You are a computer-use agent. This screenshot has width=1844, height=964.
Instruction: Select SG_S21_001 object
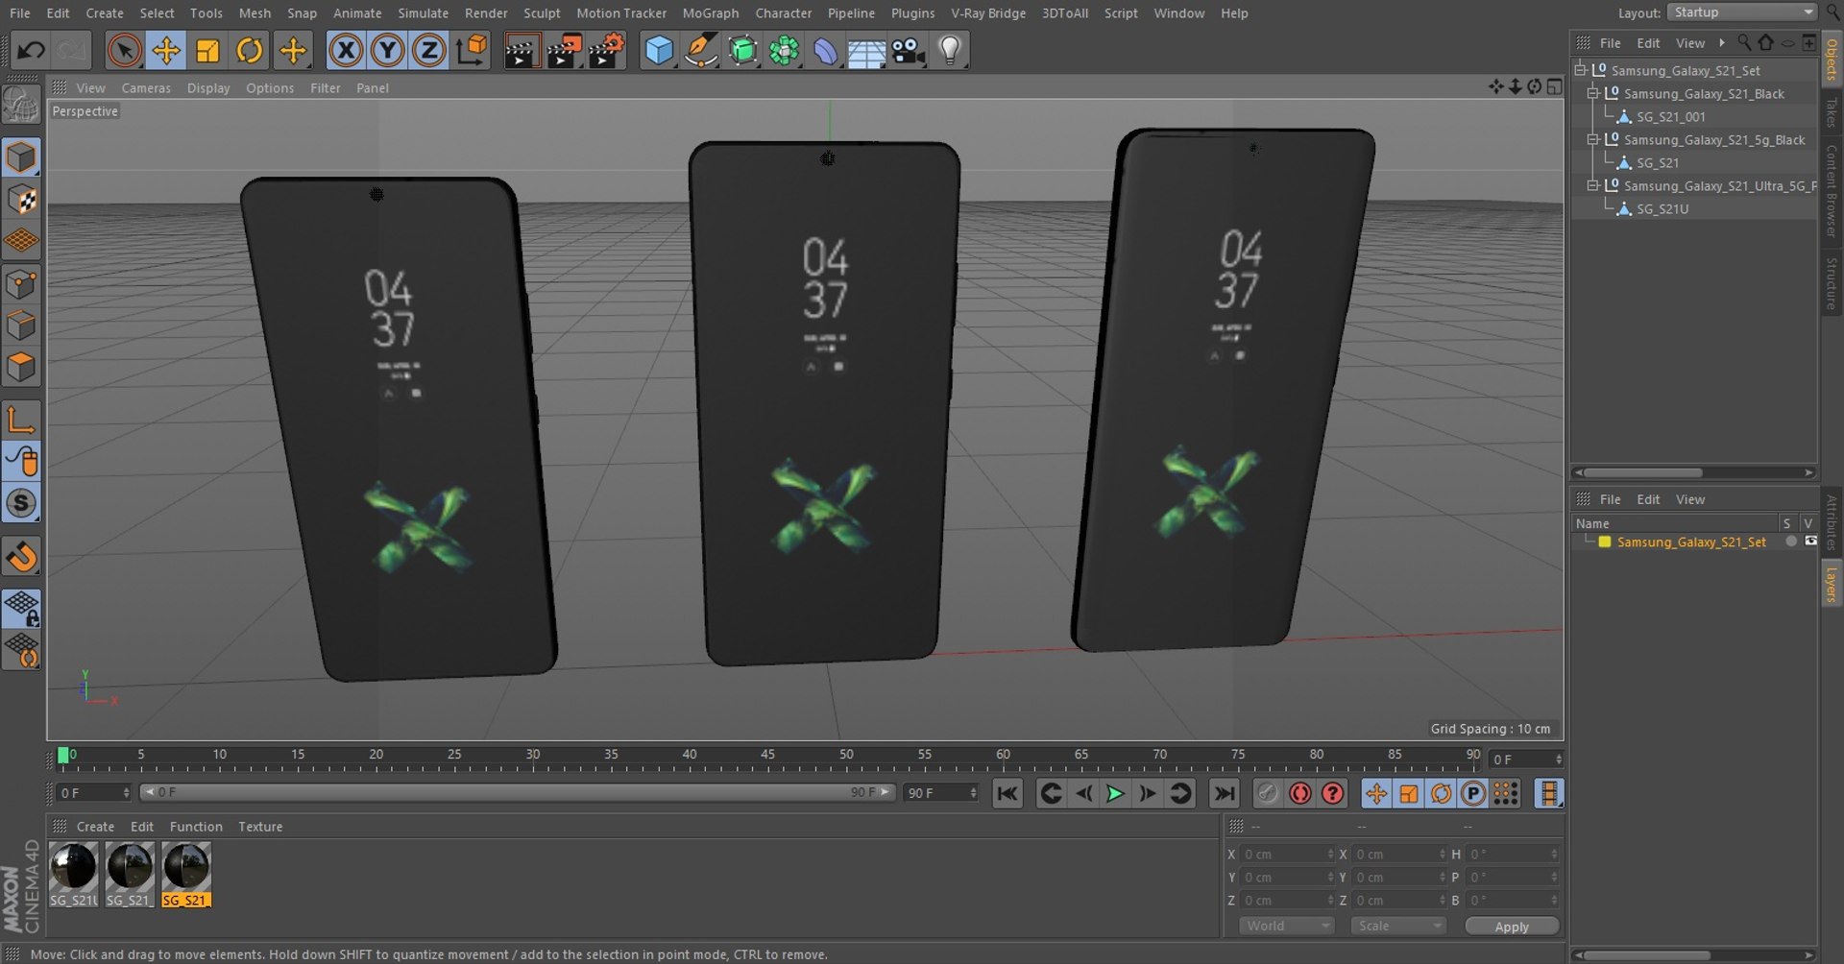pos(1671,117)
